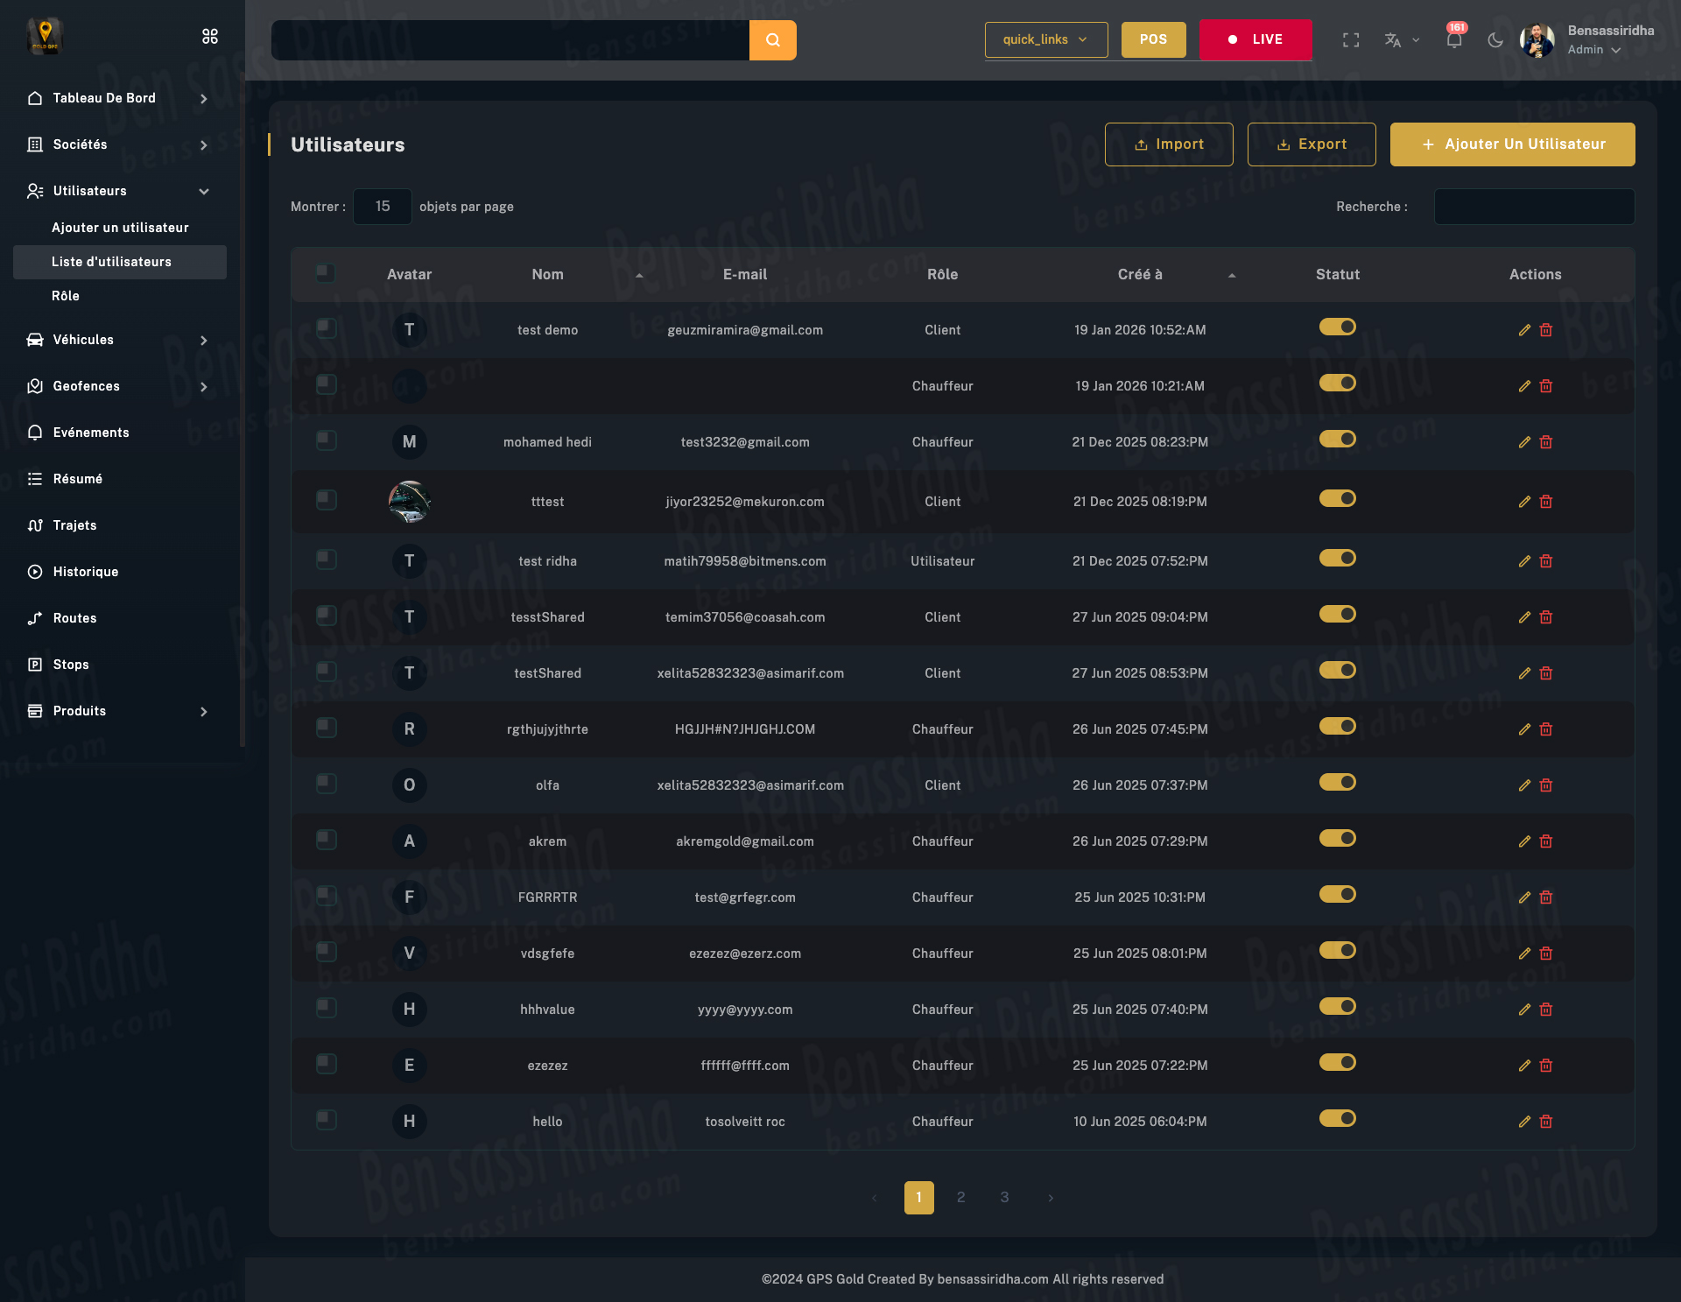The height and width of the screenshot is (1302, 1681).
Task: Click the orange search magnifier button
Action: click(772, 40)
